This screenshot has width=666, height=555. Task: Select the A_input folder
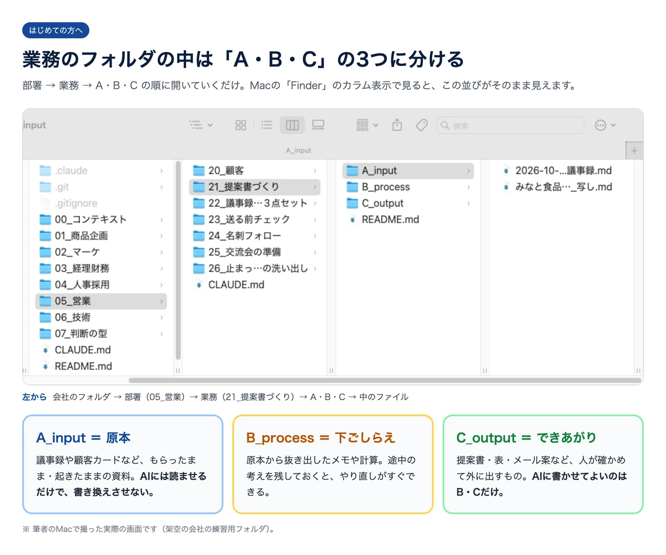408,171
